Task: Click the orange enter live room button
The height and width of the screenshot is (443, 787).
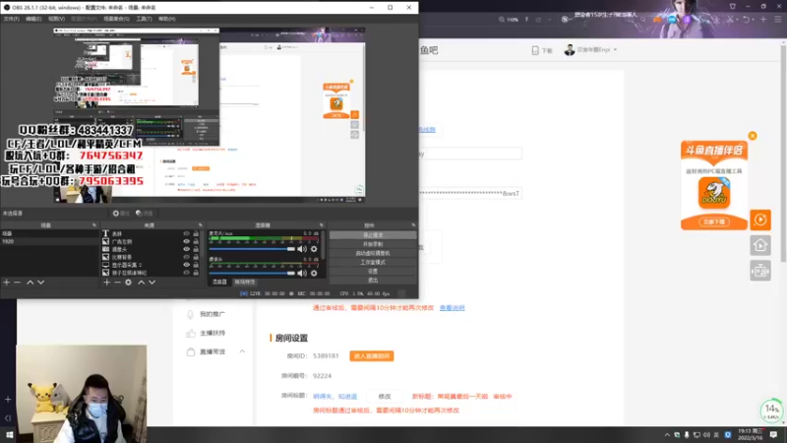Action: (x=372, y=356)
